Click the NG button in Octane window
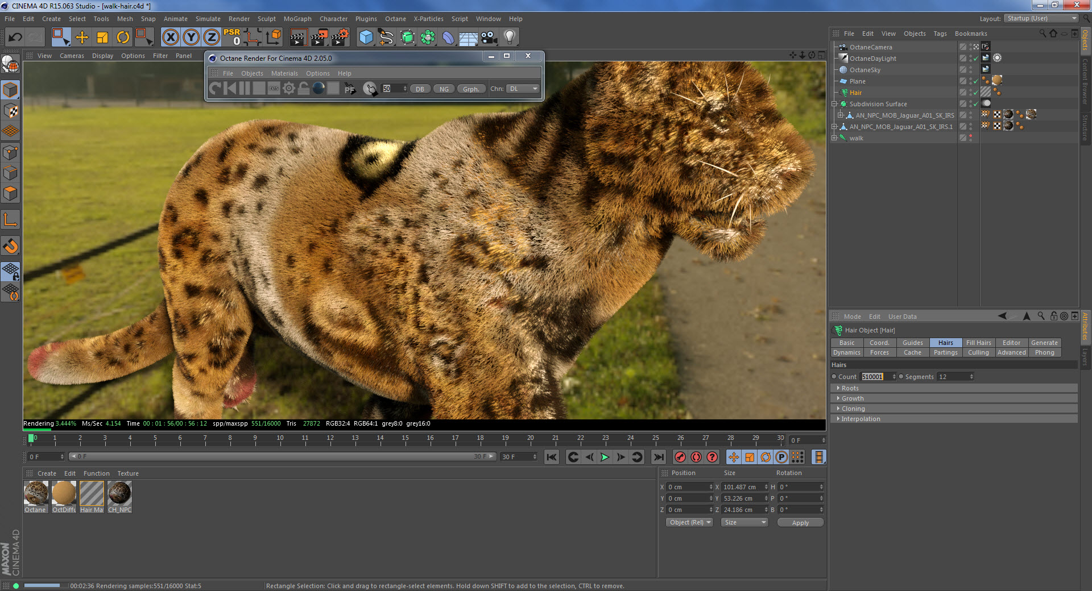The width and height of the screenshot is (1092, 591). 444,89
